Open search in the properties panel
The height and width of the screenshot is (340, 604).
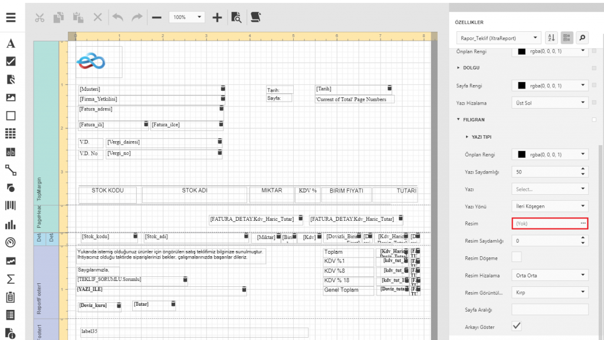582,38
